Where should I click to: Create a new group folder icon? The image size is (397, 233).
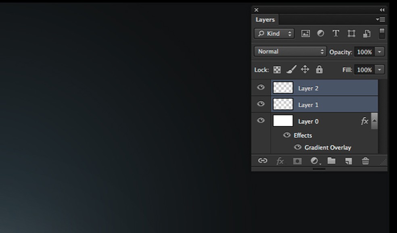[331, 161]
